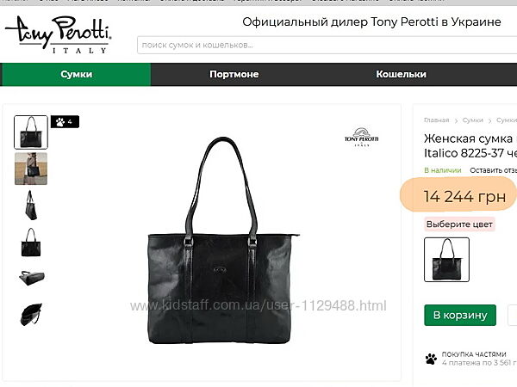This screenshot has height=387, width=517.
Task: Click the paw badge with number 4
Action: [65, 122]
